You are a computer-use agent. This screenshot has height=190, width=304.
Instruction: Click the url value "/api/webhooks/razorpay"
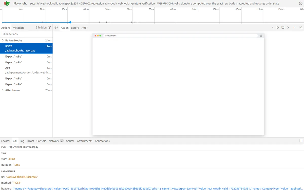[x=22, y=177]
